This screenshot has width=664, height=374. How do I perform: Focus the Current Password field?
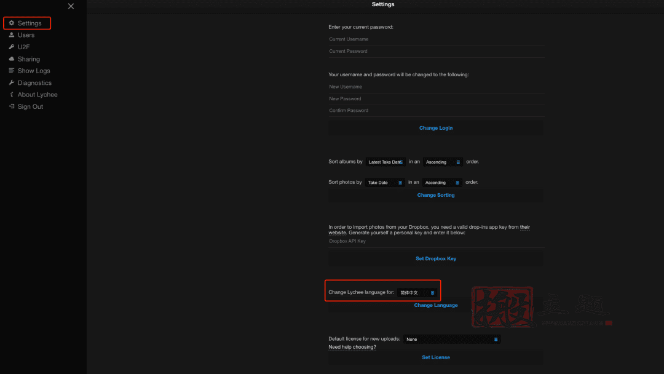click(436, 51)
